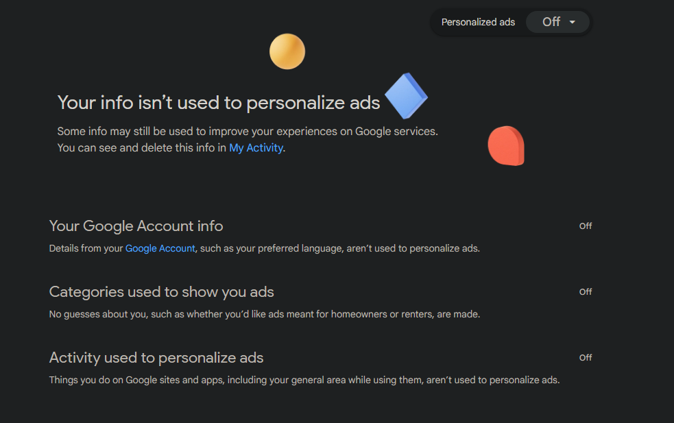Click the headline about info not used
674x423 pixels.
(219, 103)
